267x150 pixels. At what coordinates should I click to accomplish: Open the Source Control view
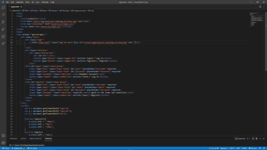pos(3,22)
